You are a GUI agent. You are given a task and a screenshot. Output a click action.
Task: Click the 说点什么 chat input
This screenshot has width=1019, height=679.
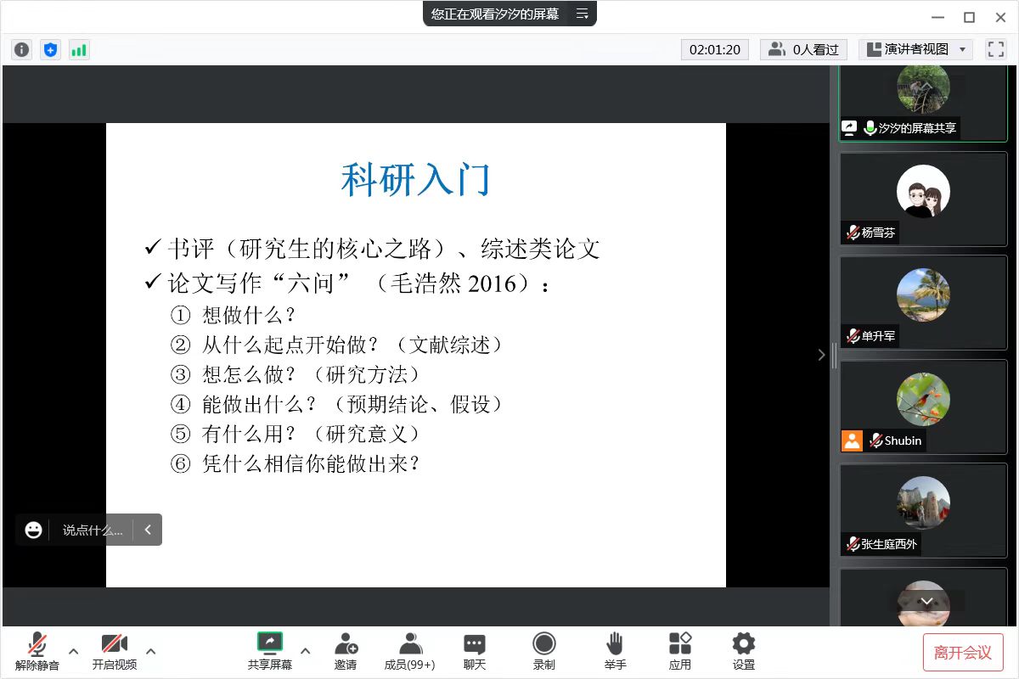coord(93,530)
